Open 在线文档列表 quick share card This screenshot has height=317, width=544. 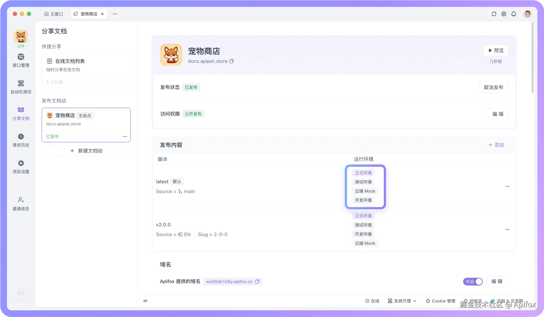point(86,71)
